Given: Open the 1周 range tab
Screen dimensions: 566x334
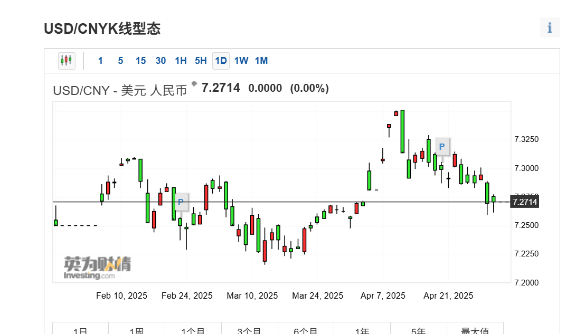Looking at the screenshot, I should pyautogui.click(x=137, y=329).
